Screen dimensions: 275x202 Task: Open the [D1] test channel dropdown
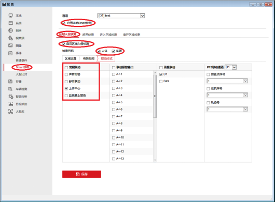(x=121, y=15)
